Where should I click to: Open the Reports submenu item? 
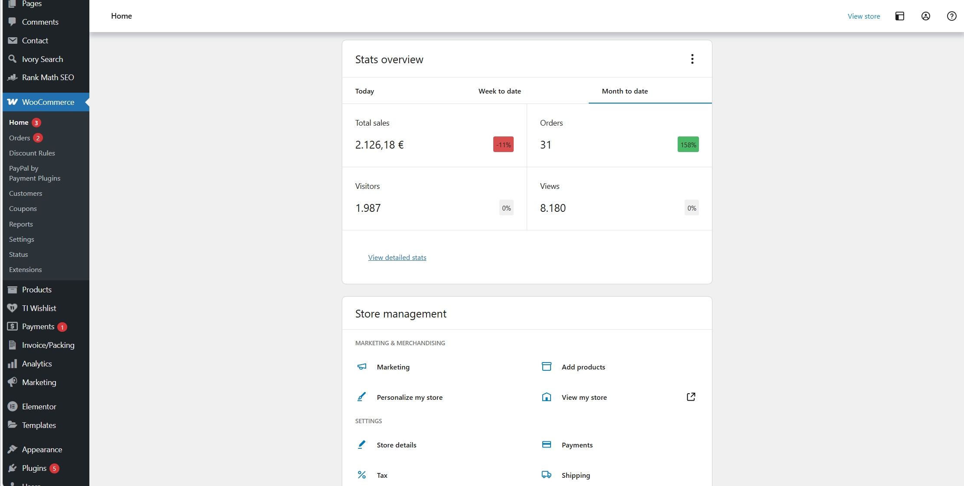pyautogui.click(x=21, y=224)
